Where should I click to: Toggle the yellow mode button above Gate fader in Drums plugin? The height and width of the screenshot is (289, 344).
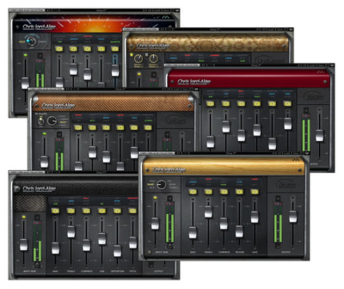tap(255, 192)
